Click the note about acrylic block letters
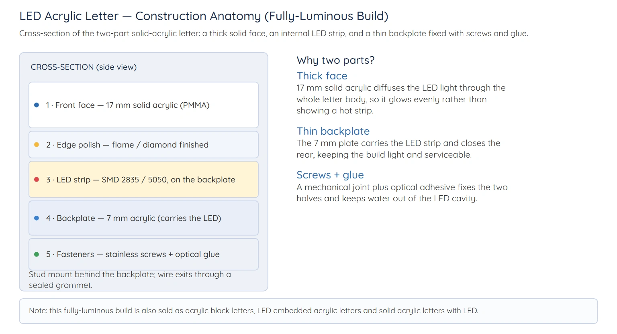 [x=253, y=311]
